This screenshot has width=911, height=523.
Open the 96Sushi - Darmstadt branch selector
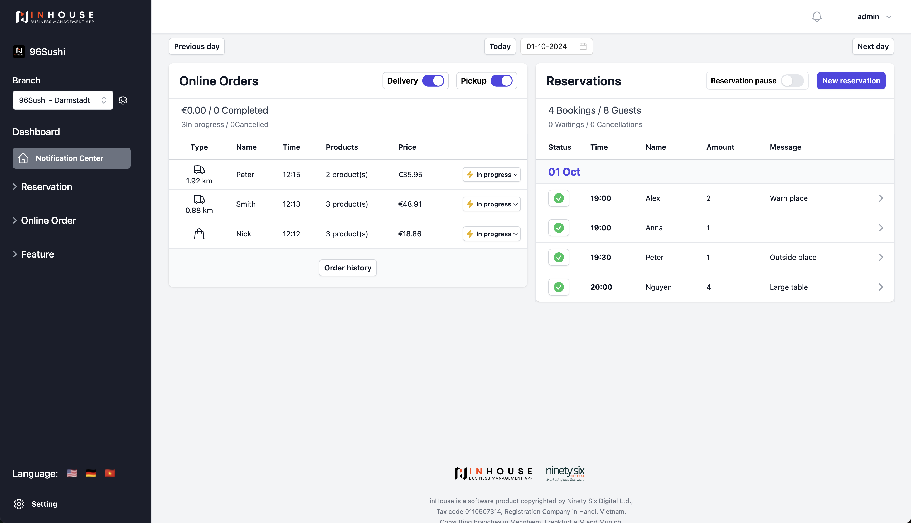[63, 100]
